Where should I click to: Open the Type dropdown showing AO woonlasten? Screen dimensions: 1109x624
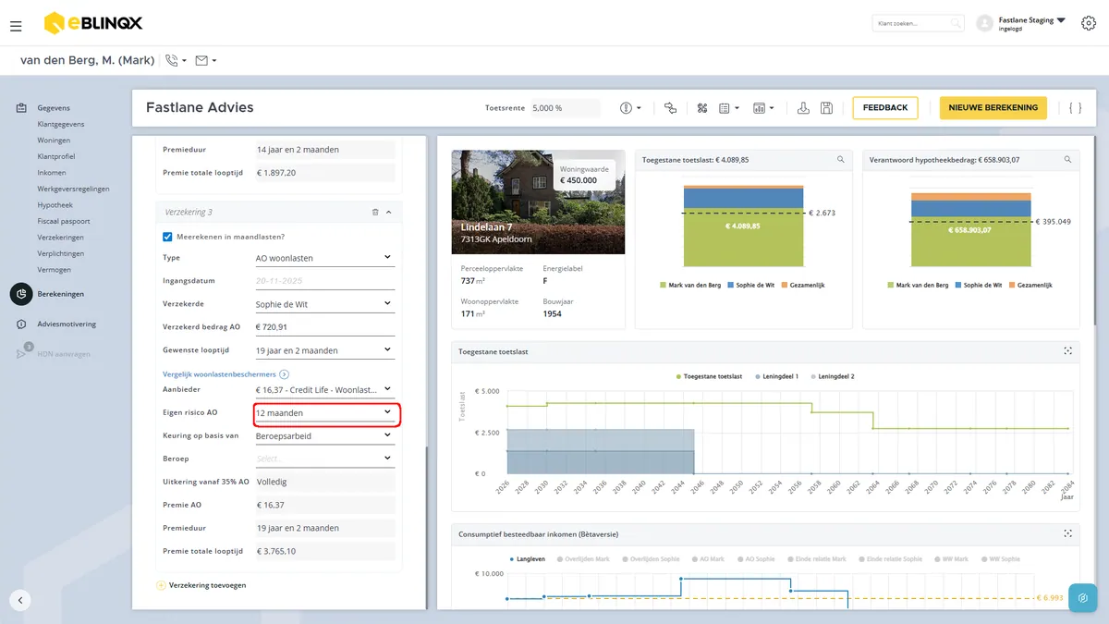point(324,259)
